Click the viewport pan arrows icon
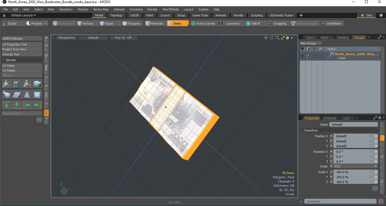This screenshot has height=206, width=386. point(266,38)
